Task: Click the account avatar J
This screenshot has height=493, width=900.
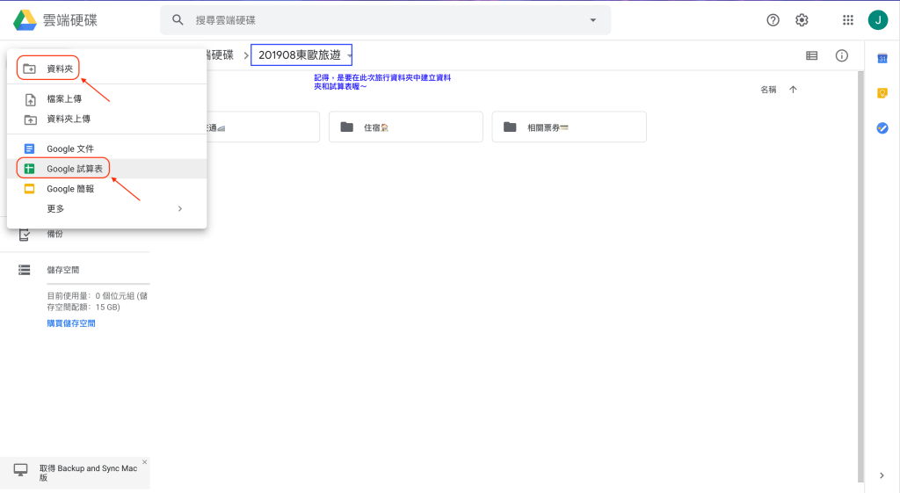Action: (x=877, y=20)
